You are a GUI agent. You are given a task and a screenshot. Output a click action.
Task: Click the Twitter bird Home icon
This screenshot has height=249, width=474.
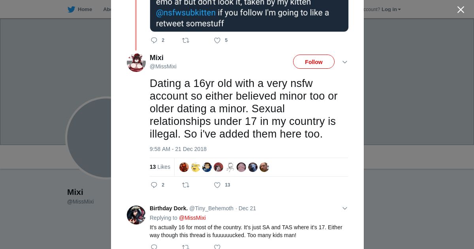coord(71,9)
